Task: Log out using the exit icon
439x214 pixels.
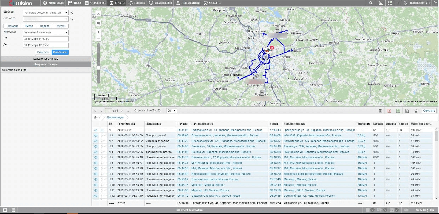Action: (x=435, y=3)
